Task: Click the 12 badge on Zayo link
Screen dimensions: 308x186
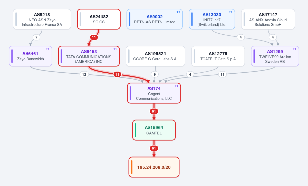Action: pos(84,74)
